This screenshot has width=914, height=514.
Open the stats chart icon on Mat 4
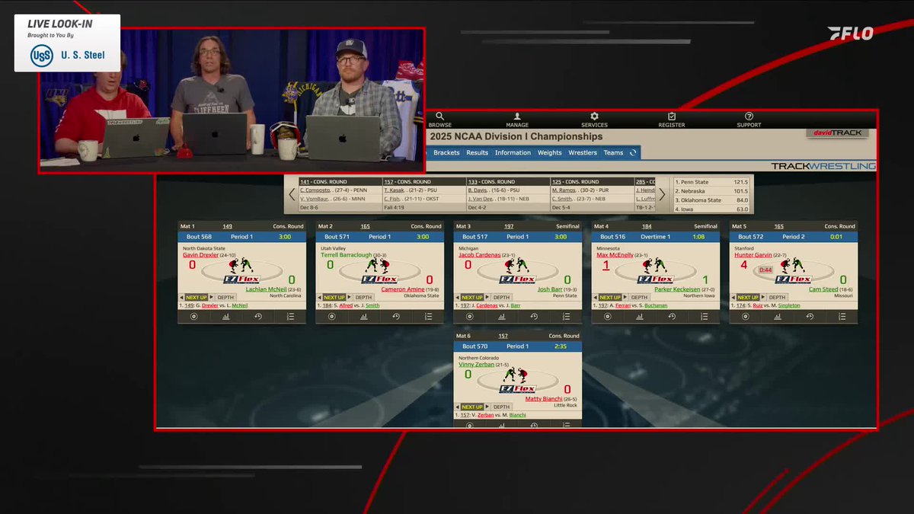tap(640, 317)
